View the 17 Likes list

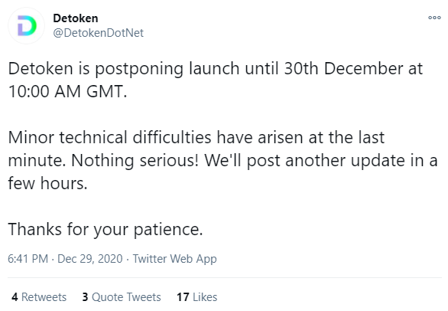coord(196,297)
